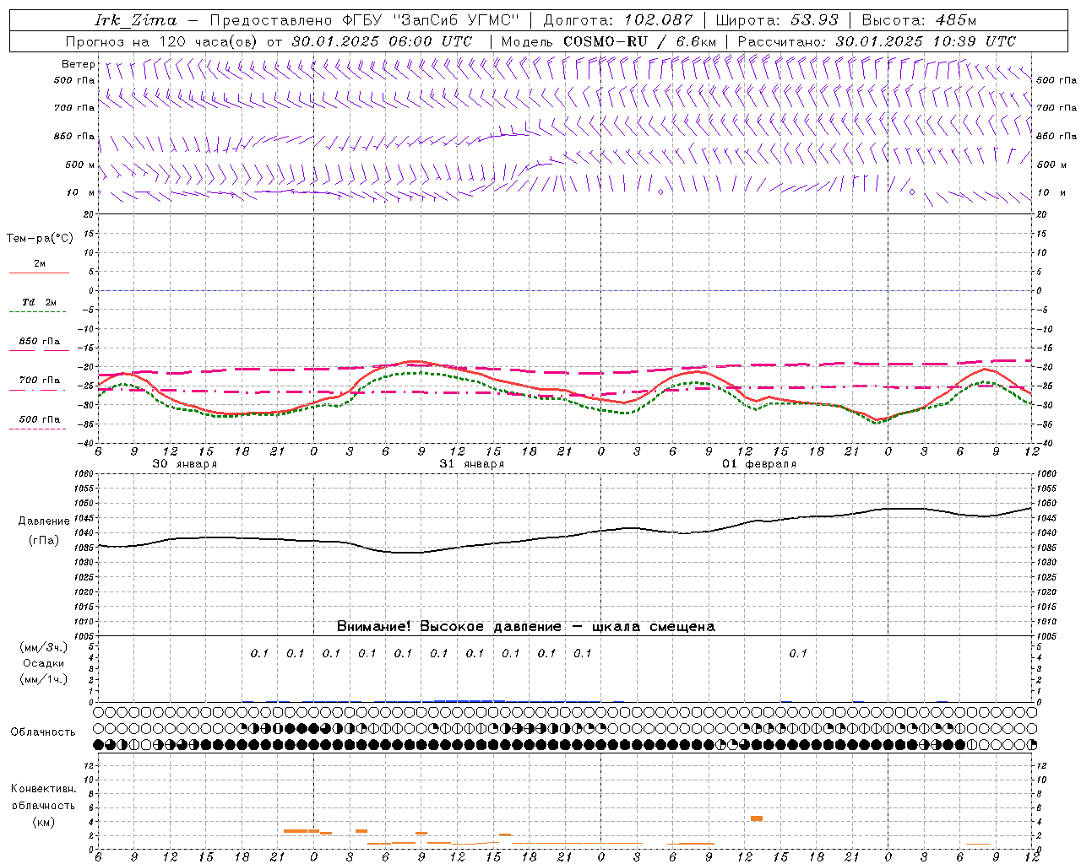Click the right-side 500 м wind level label

tap(1051, 165)
